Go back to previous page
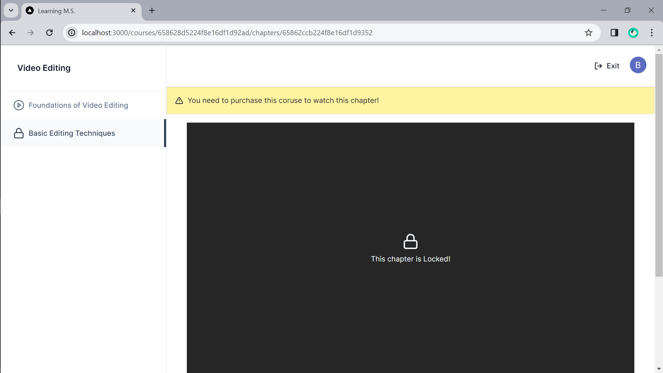Screen dimensions: 663x373 [x=12, y=33]
